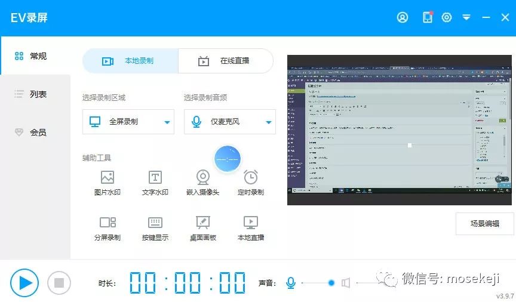Image resolution: width=516 pixels, height=302 pixels.
Task: Expand the 仅麦克风 audio dropdown
Action: (230, 122)
